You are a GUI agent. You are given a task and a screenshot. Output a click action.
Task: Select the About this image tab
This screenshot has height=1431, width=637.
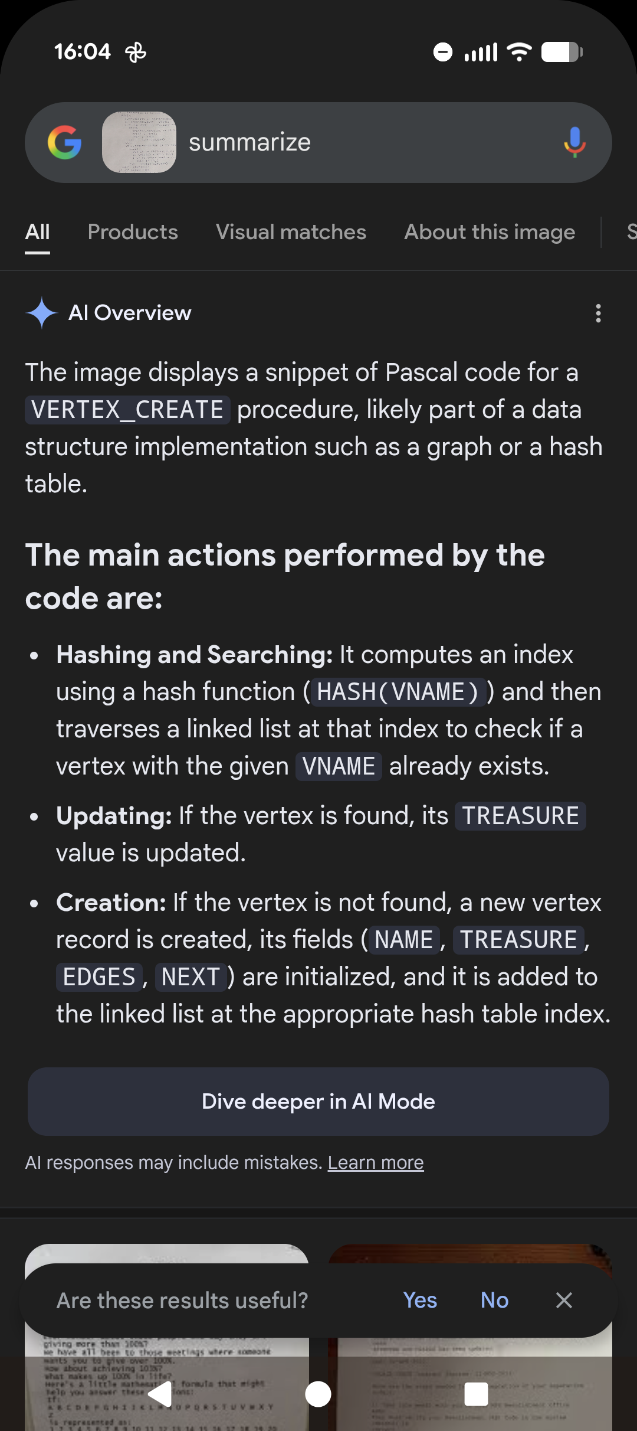[x=489, y=232]
